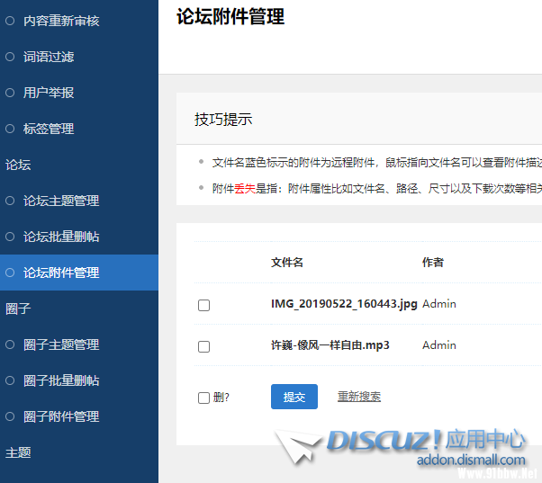Viewport: 542px width, 483px height.
Task: Tick checkbox for 许巍-像风一样自由.mp3
Action: pyautogui.click(x=203, y=346)
